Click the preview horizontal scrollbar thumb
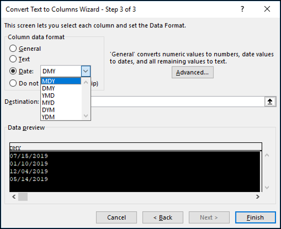281x229 pixels. pyautogui.click(x=23, y=197)
